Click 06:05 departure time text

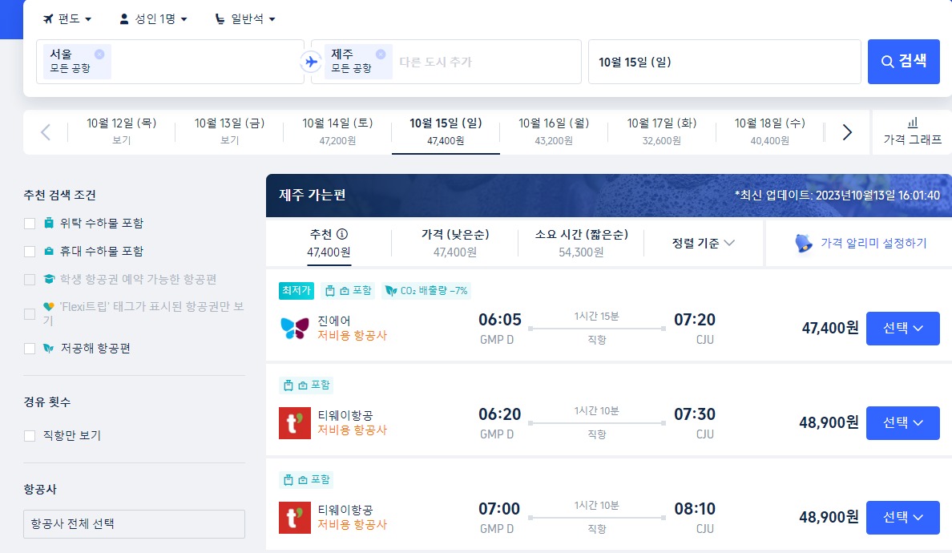pyautogui.click(x=500, y=319)
